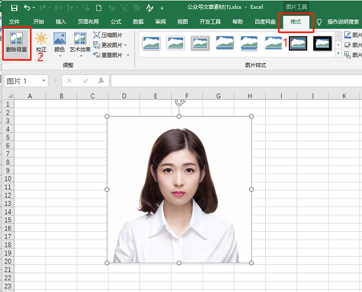Click the percent style icon in toolbar
The image size is (362, 292).
pyautogui.click(x=124, y=8)
